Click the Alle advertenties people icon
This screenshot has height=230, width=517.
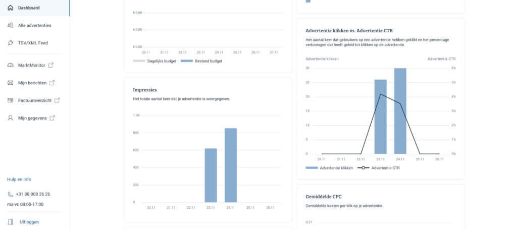point(11,25)
